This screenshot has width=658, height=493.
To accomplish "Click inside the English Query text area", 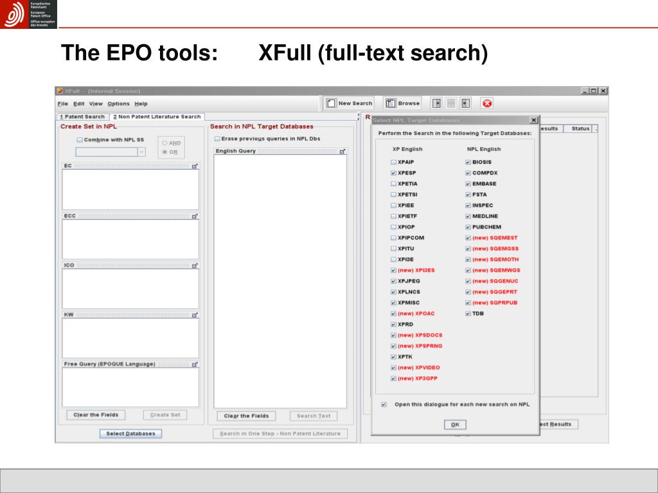I will 280,281.
